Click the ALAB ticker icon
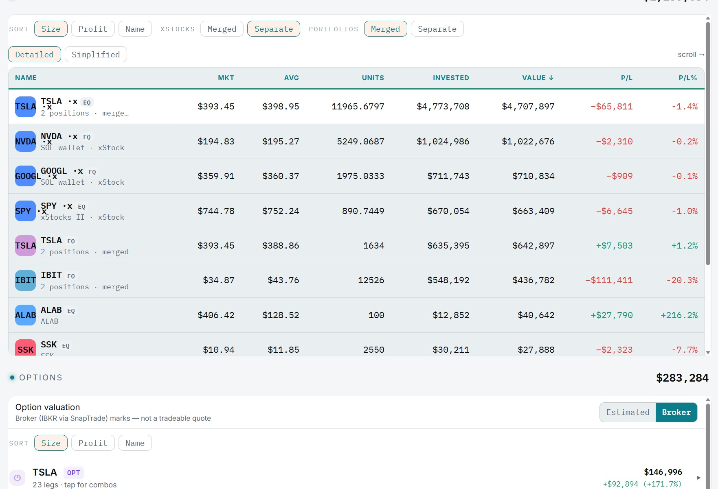Viewport: 718px width, 489px height. point(25,315)
